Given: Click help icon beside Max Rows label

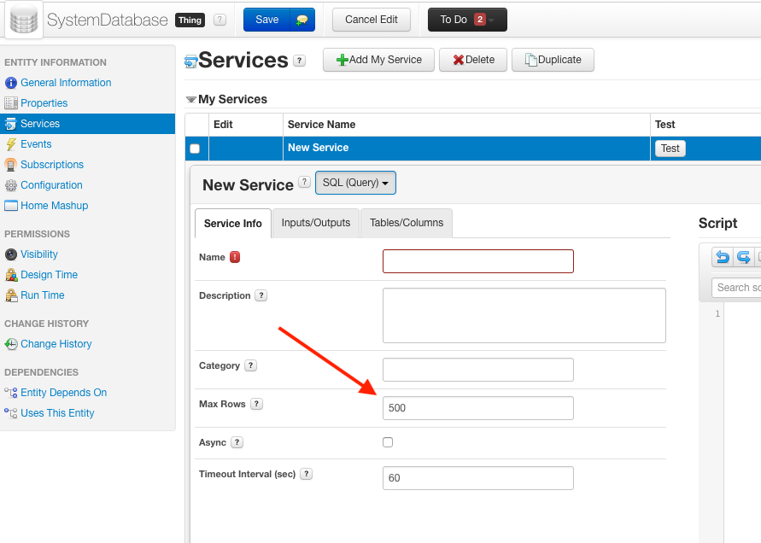Looking at the screenshot, I should (x=257, y=404).
